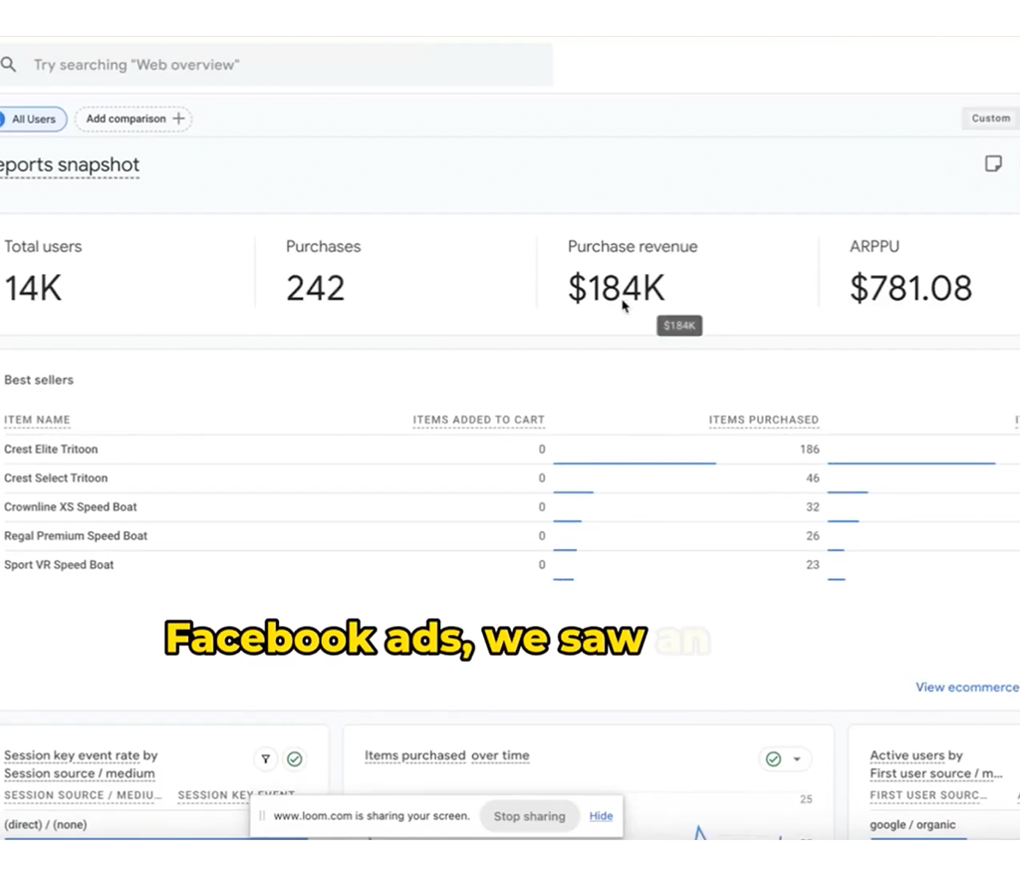Click the Hide link in sharing bar

click(x=601, y=815)
